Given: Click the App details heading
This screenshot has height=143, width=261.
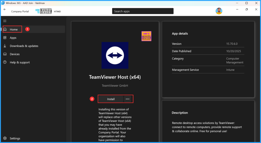Looking at the screenshot, I should (x=180, y=34).
